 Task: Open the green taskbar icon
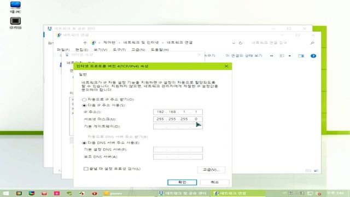click(69, 193)
